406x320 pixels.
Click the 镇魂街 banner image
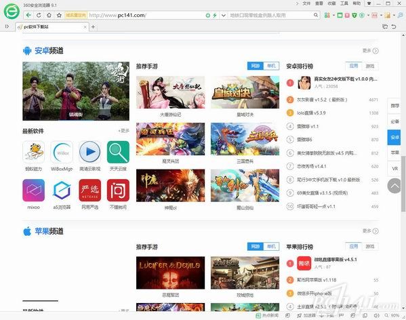pos(76,91)
